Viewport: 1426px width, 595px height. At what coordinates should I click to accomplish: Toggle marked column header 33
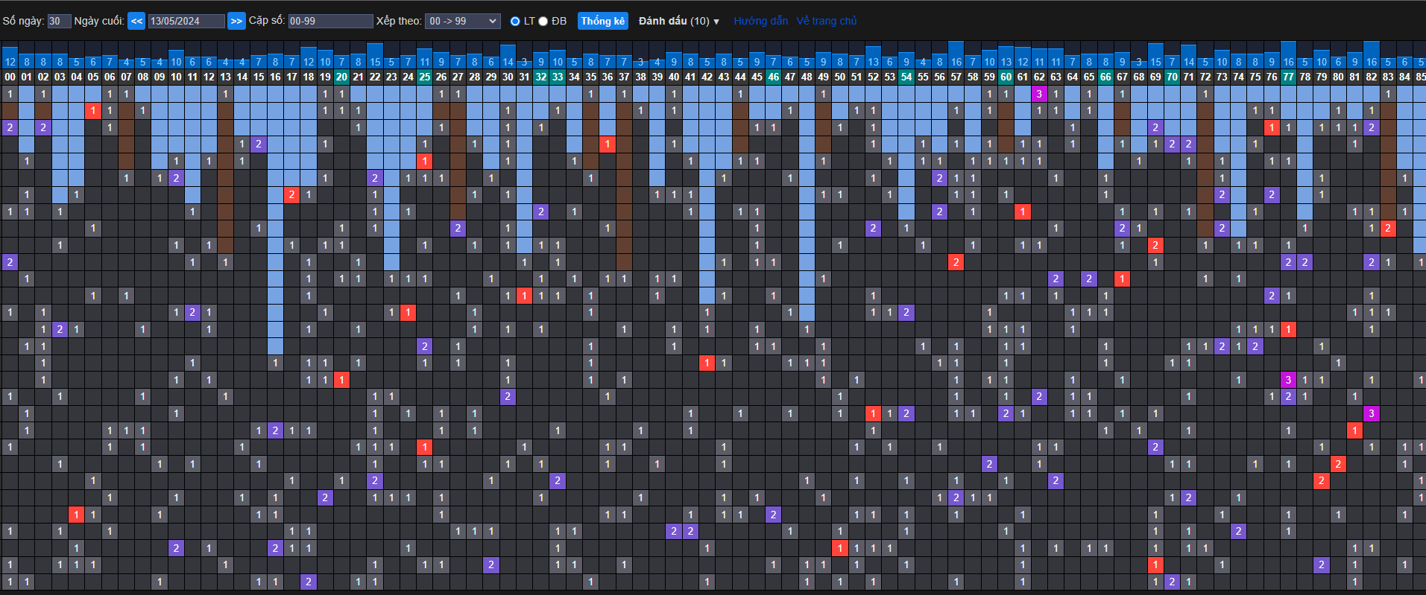point(558,77)
